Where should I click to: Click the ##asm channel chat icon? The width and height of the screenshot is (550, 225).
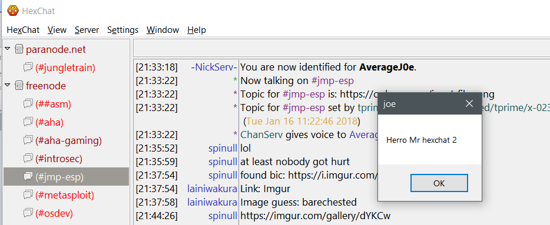pyautogui.click(x=28, y=103)
